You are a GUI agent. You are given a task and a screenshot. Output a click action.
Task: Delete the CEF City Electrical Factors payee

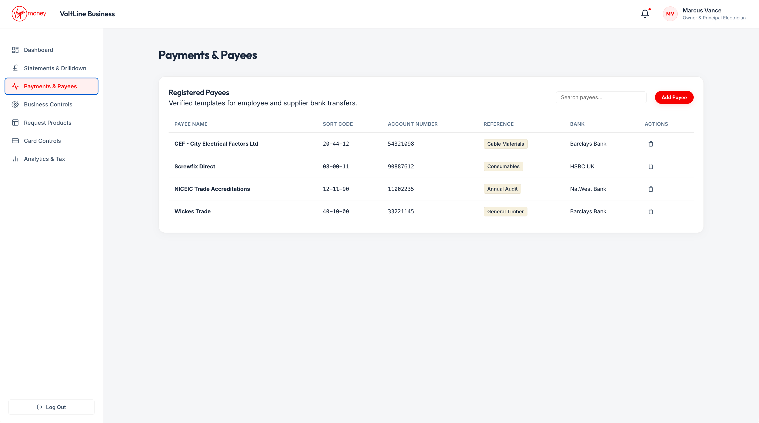coord(651,144)
